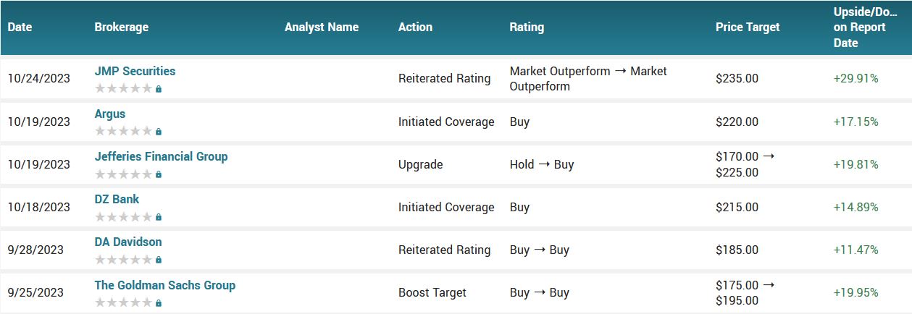Open the DA Davidson brokerage link
Image resolution: width=912 pixels, height=314 pixels.
tap(128, 242)
